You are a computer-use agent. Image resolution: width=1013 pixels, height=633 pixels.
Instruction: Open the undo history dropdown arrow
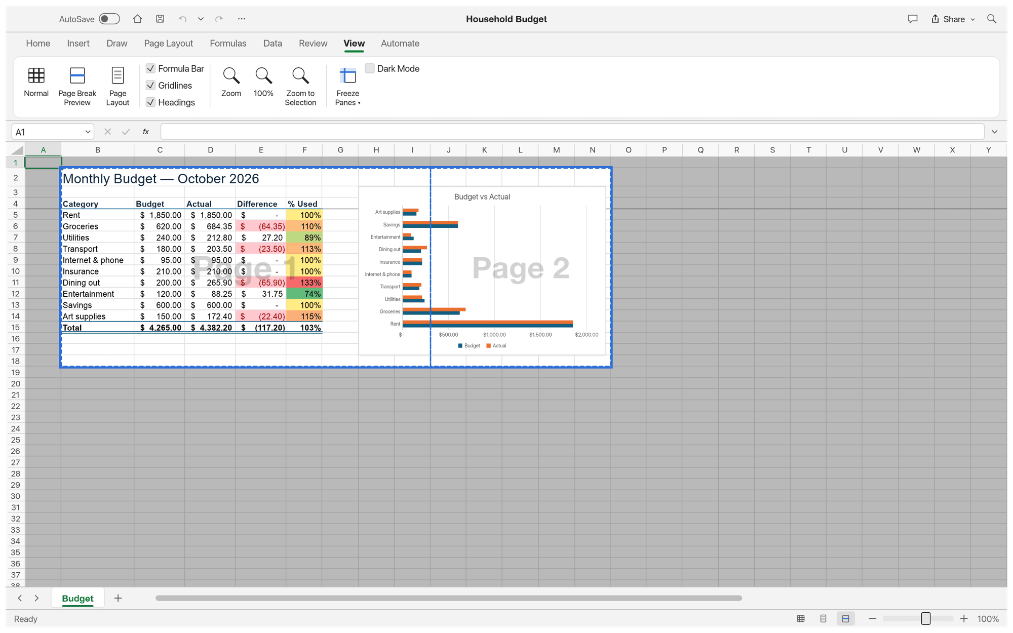click(201, 19)
